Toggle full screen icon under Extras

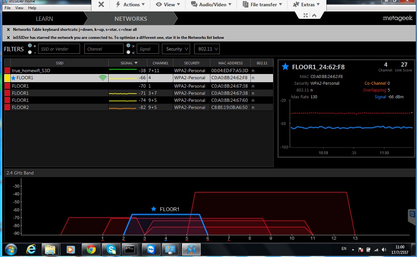(306, 15)
